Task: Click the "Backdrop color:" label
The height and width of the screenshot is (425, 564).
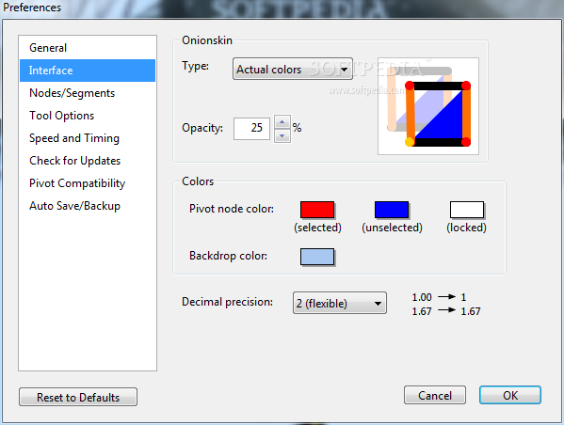Action: click(x=229, y=256)
